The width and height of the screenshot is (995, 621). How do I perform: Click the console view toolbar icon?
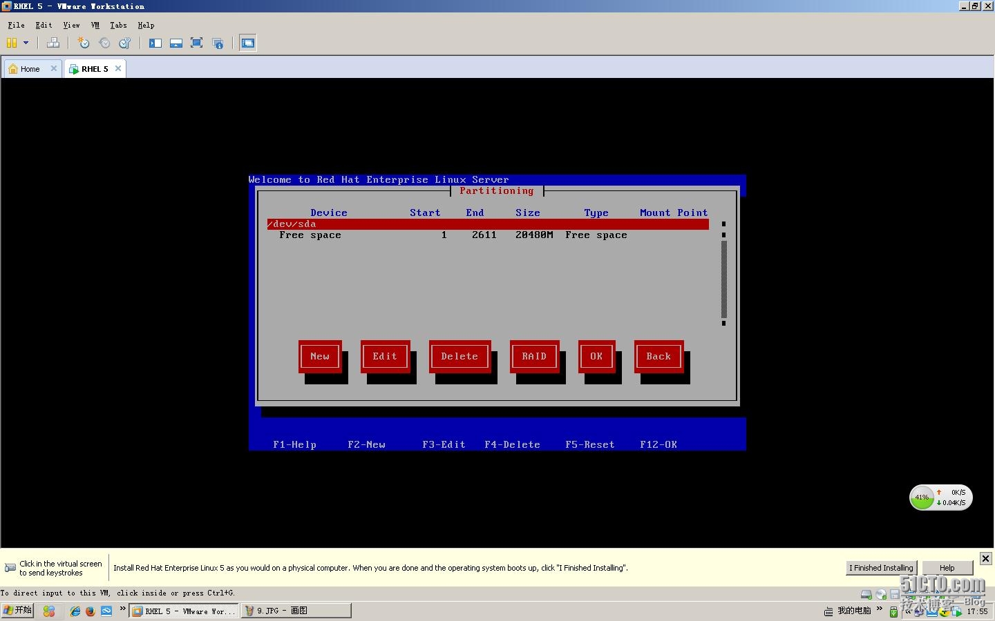(x=248, y=43)
